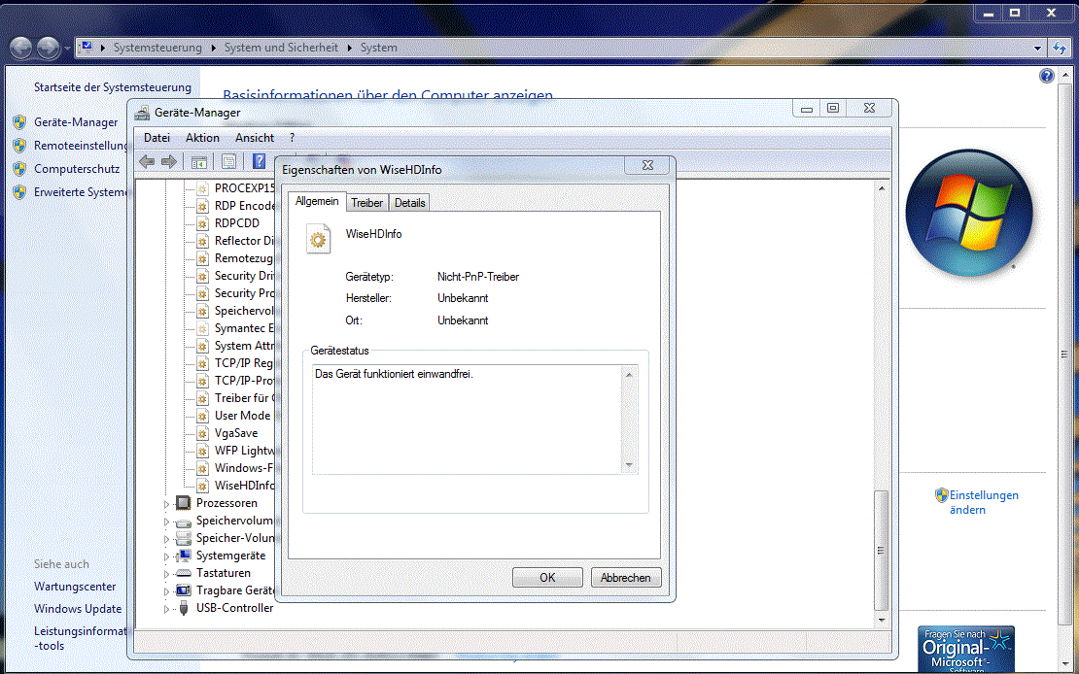Click the USB-Controller plug icon
Viewport: 1079px width, 674px height.
[x=183, y=608]
